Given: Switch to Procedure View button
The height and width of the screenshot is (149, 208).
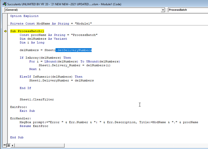Looking at the screenshot, I should point(5,145).
